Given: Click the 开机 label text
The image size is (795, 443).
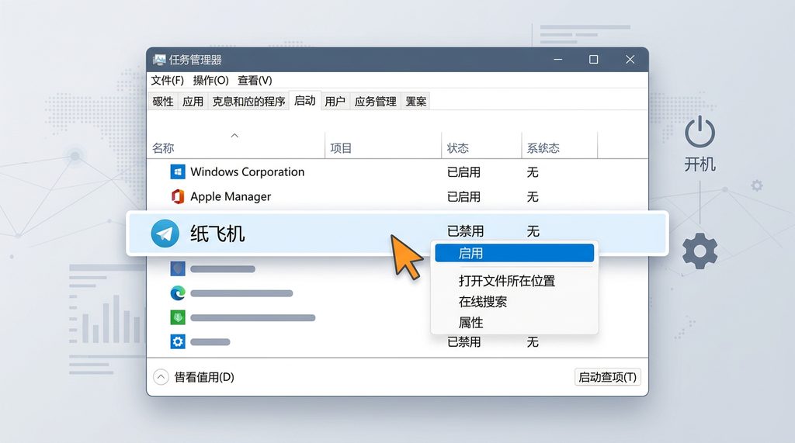Looking at the screenshot, I should [x=700, y=164].
